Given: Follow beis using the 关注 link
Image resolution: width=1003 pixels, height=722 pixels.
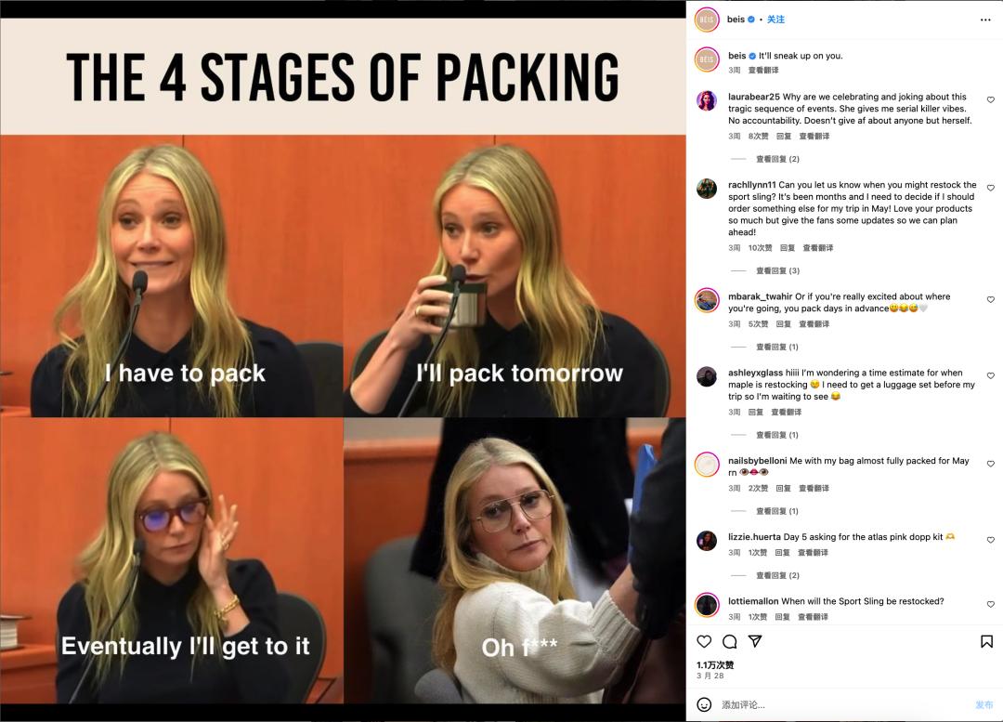Looking at the screenshot, I should click(x=775, y=20).
